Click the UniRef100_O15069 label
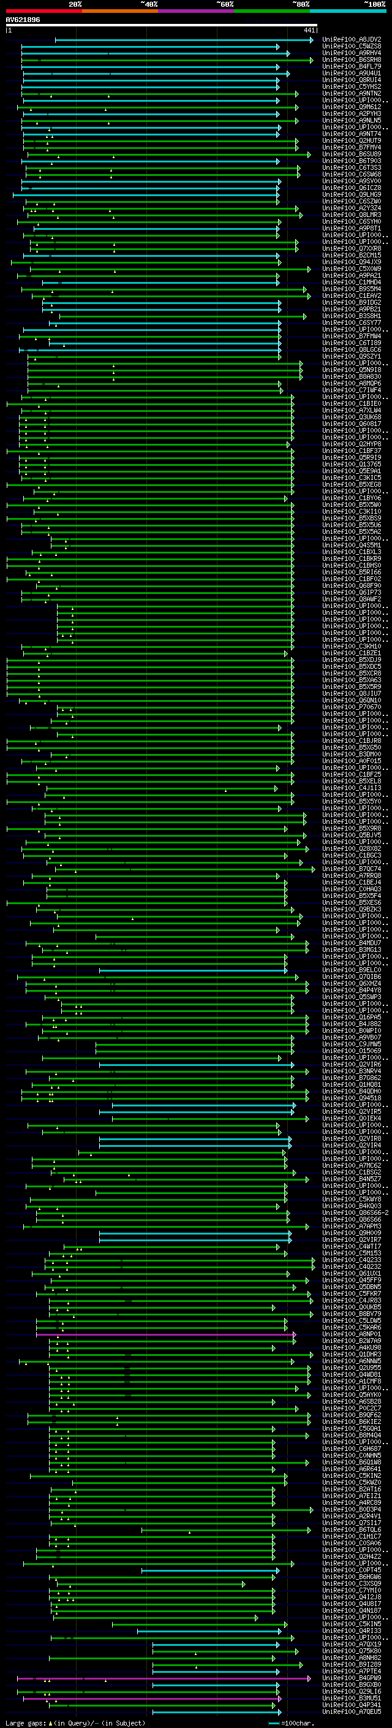The height and width of the screenshot is (1728, 392). pos(352,1051)
